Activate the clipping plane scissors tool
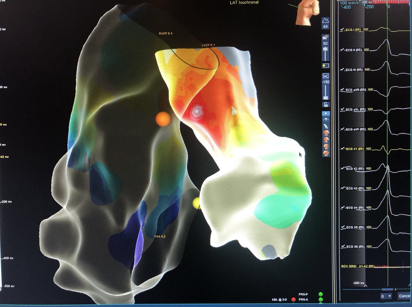The image size is (412, 307). tap(325, 75)
